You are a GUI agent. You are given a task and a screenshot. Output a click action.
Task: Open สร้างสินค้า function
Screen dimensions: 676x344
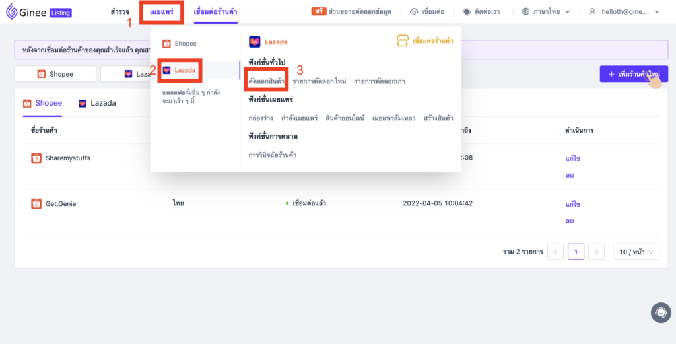click(438, 118)
